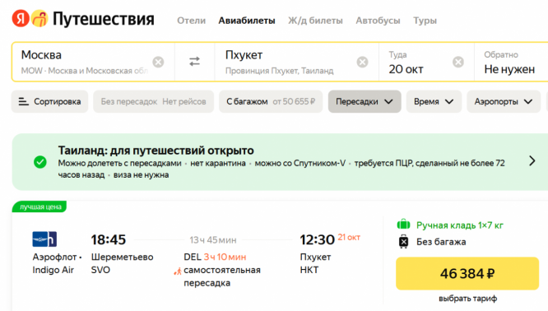Viewport: 548px width, 311px height.
Task: Expand the Аэропорты dropdown
Action: pos(504,101)
